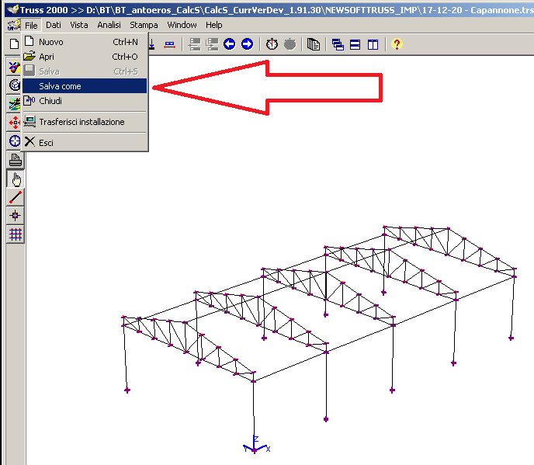The width and height of the screenshot is (534, 465).
Task: Select the draw member line tool
Action: click(x=16, y=197)
